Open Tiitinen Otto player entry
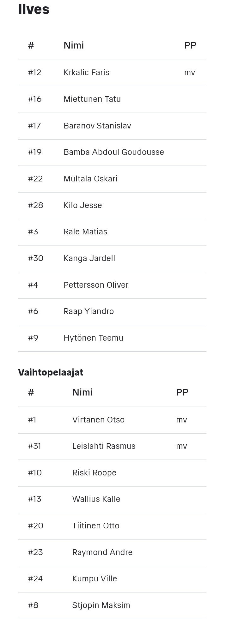Viewport: 232px width, 621px height. click(x=96, y=526)
